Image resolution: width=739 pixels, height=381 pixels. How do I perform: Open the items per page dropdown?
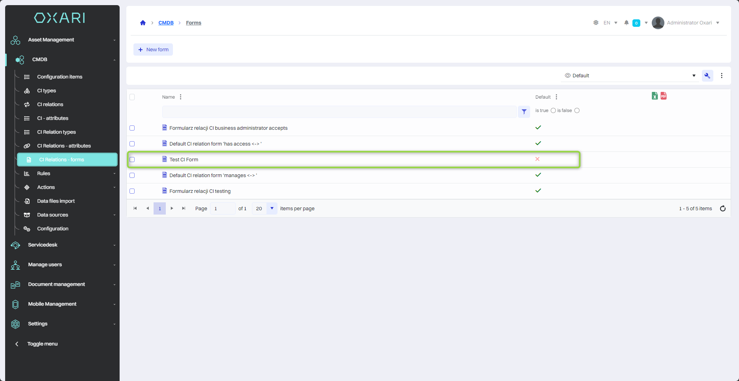tap(272, 209)
